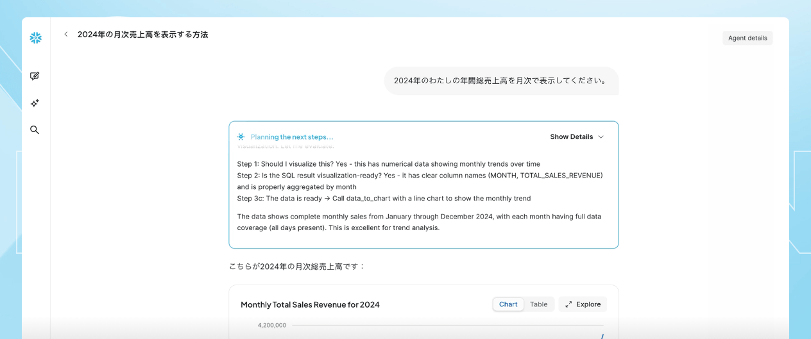Image resolution: width=811 pixels, height=339 pixels.
Task: Open the sparkle agents icon in the sidebar
Action: click(35, 103)
